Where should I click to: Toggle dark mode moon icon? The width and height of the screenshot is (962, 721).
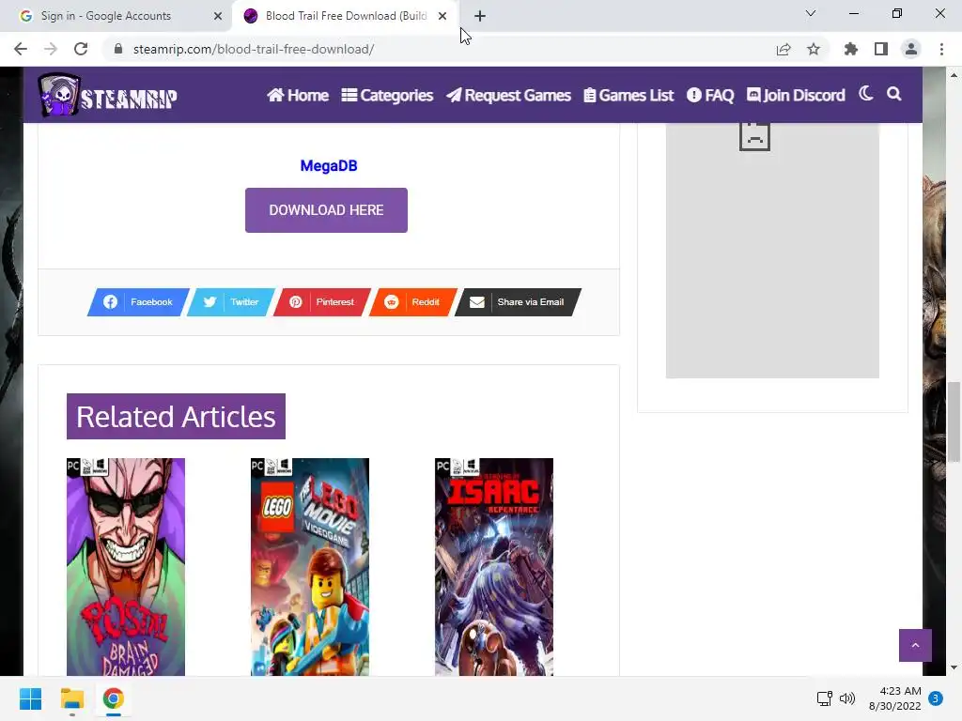[865, 94]
